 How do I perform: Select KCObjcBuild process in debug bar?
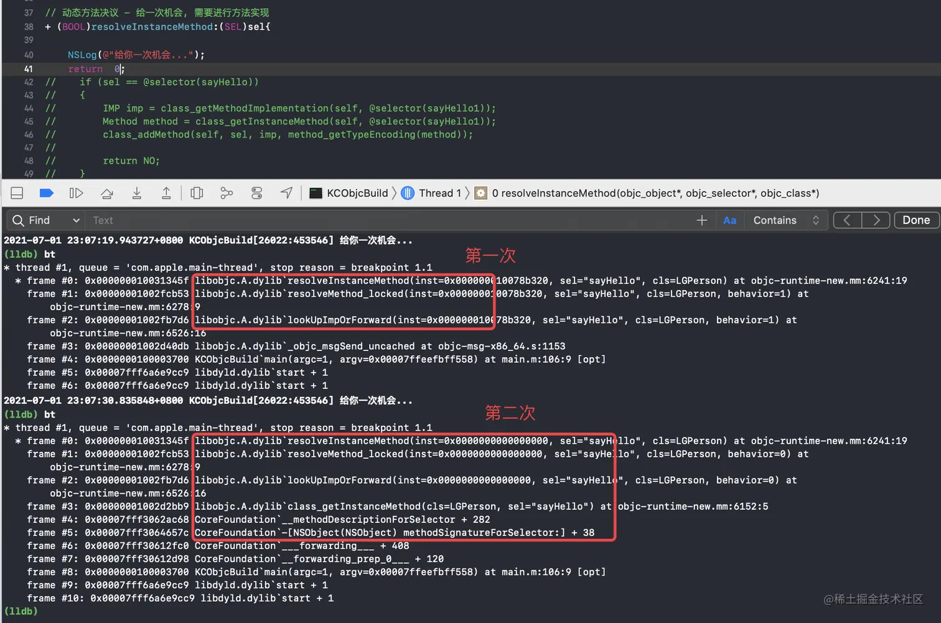pyautogui.click(x=349, y=193)
